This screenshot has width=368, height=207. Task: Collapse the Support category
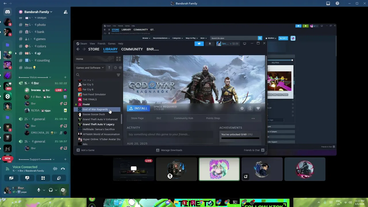[x=37, y=159]
